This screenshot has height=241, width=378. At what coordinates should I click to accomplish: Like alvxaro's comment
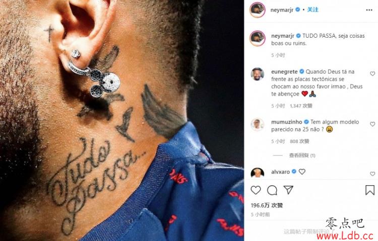point(372,174)
